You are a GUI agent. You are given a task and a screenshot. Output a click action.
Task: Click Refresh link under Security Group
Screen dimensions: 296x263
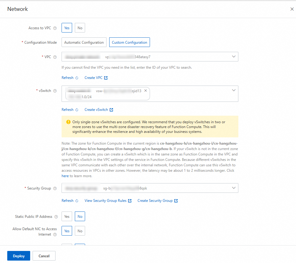click(x=67, y=201)
